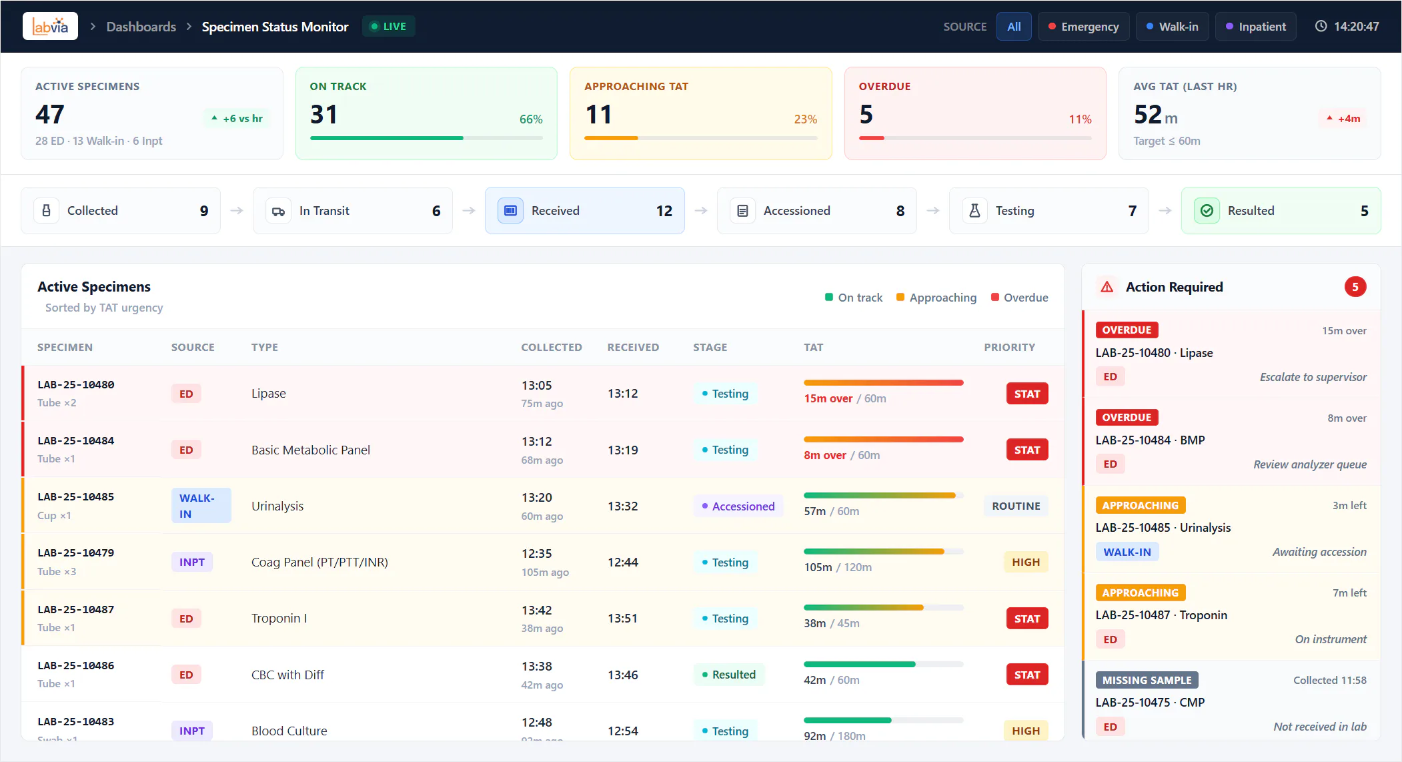Click the Urinalysis type cell

pyautogui.click(x=277, y=506)
